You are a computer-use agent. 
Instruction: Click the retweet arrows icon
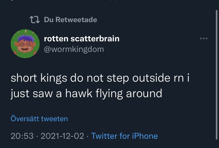[34, 20]
